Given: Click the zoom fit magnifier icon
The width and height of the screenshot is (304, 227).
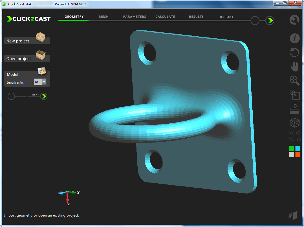Looking at the screenshot, I should [294, 81].
